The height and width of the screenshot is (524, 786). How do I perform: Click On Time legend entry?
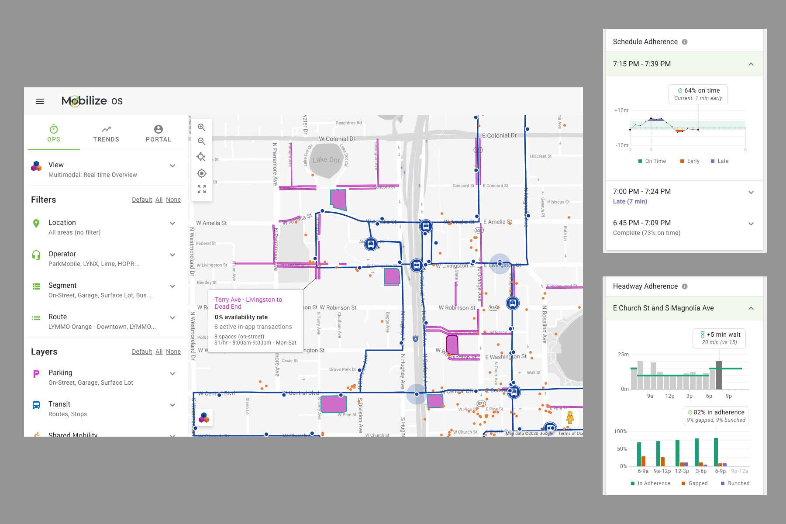652,161
